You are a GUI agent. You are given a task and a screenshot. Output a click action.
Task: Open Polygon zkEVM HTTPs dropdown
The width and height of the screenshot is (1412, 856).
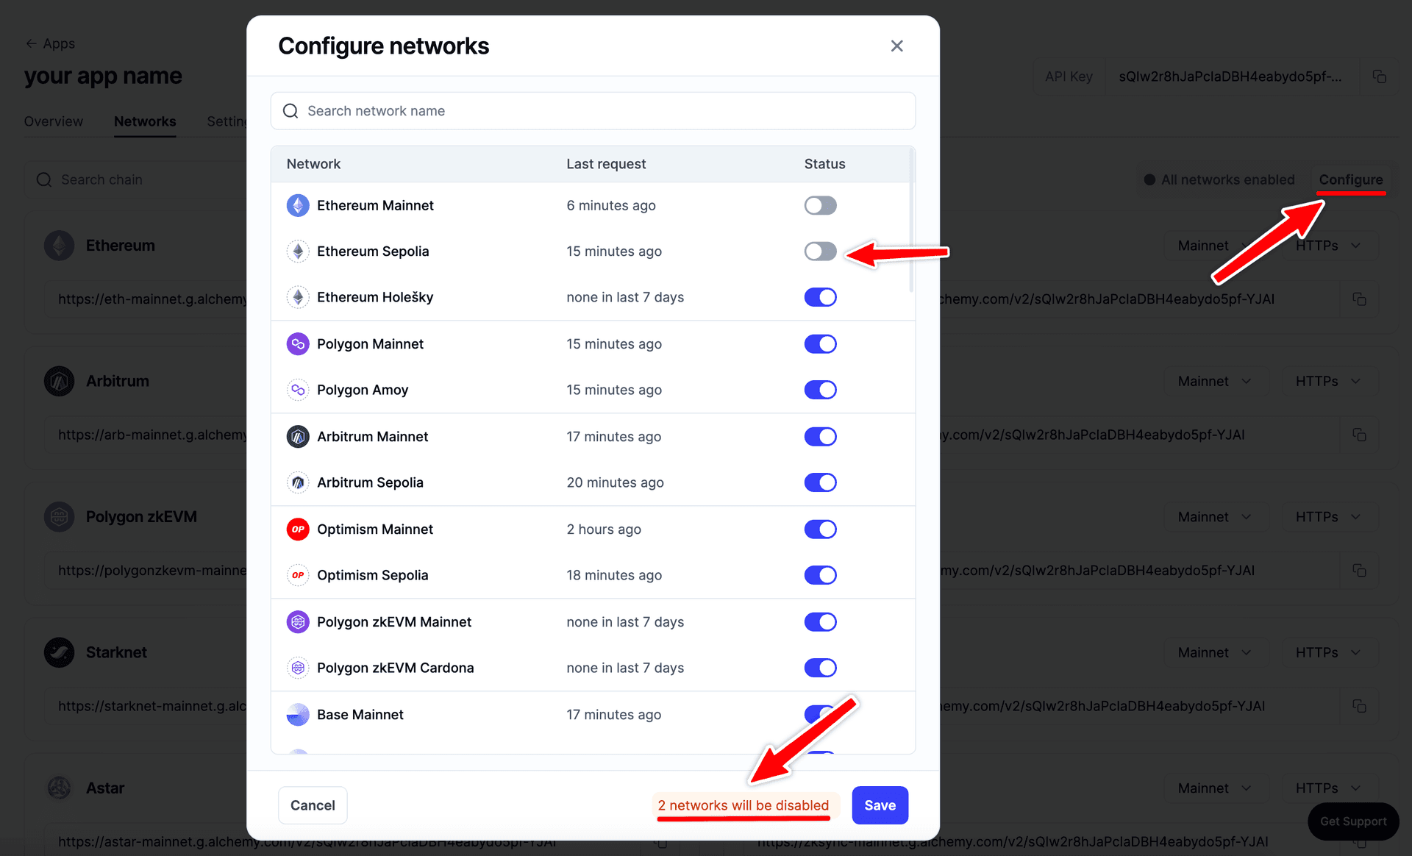[1328, 517]
